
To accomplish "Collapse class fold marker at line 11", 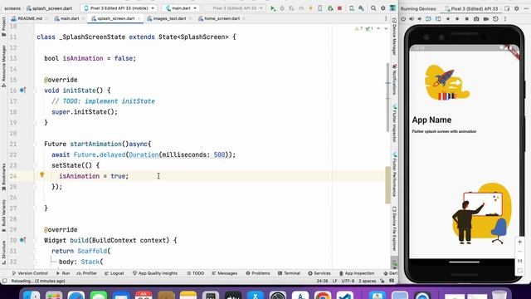I will pos(34,37).
